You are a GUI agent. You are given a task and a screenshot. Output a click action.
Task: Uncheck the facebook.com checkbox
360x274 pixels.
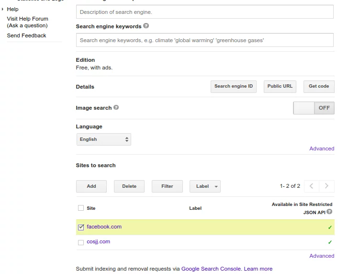click(x=81, y=227)
